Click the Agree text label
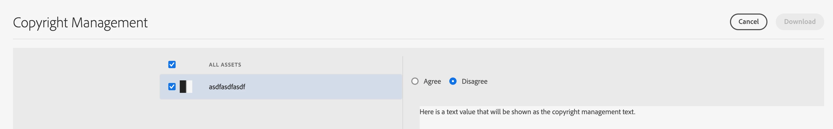This screenshot has height=129, width=833. pyautogui.click(x=432, y=81)
